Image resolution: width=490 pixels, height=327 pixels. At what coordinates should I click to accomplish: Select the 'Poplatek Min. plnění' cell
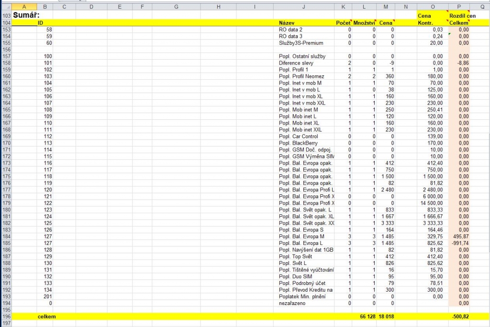pyautogui.click(x=303, y=296)
